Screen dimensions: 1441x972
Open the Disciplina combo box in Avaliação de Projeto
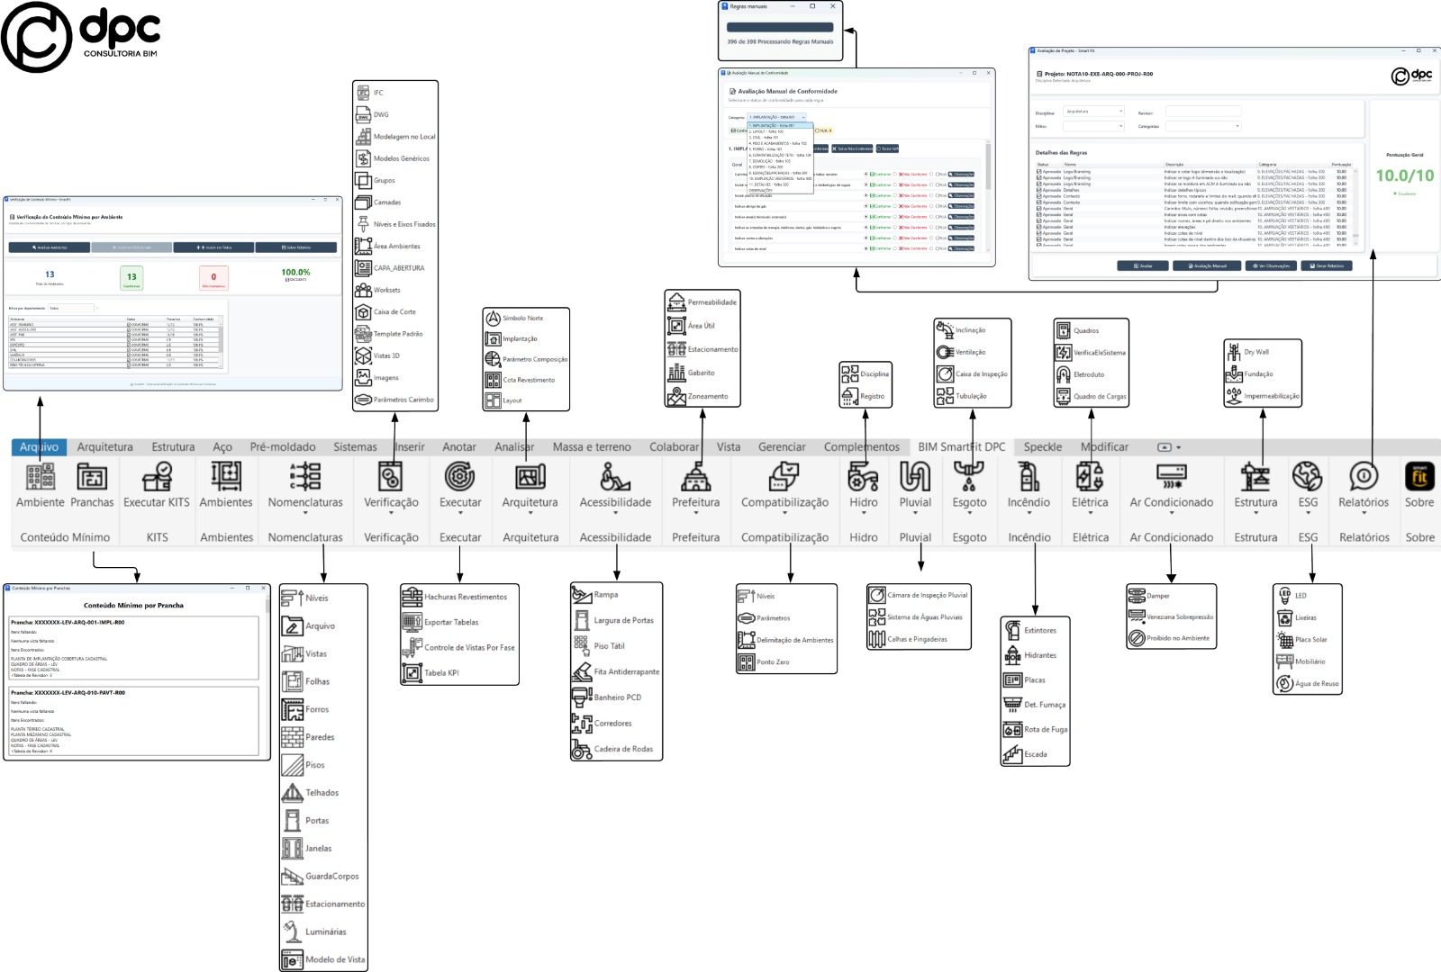(1094, 112)
